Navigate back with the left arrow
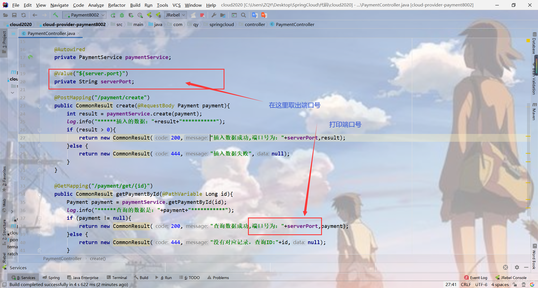This screenshot has width=538, height=288. [35, 15]
